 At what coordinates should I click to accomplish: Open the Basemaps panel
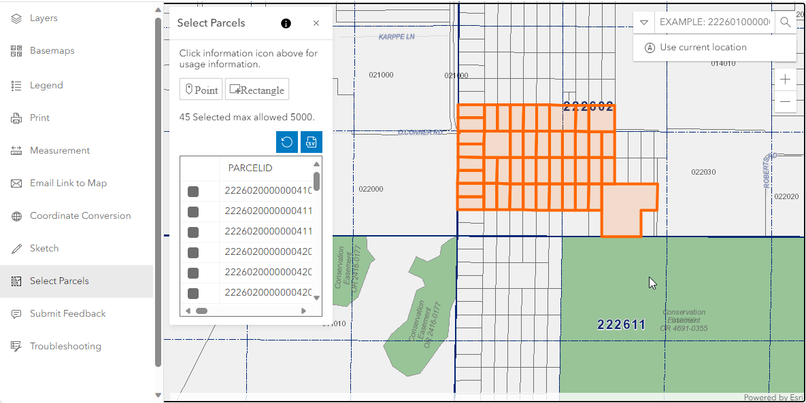click(x=52, y=51)
